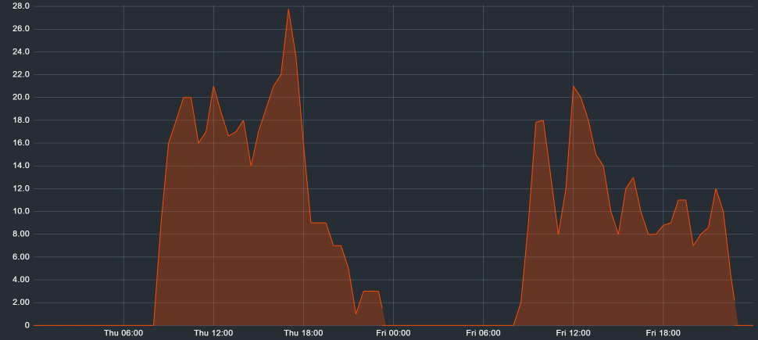
Task: Click the Thursday 12:00 spike at 21
Action: (x=213, y=87)
